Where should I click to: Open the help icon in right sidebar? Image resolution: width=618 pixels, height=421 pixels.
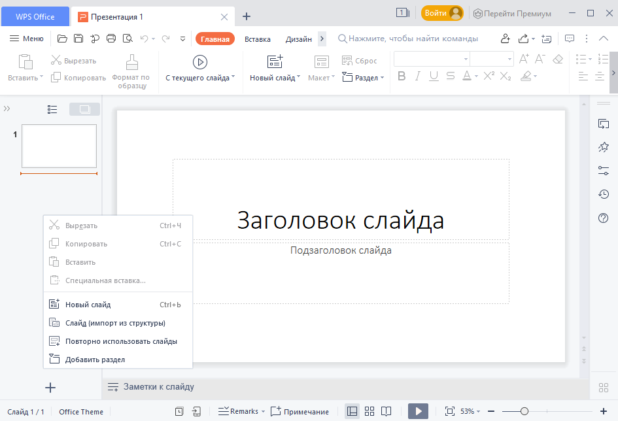pyautogui.click(x=604, y=218)
